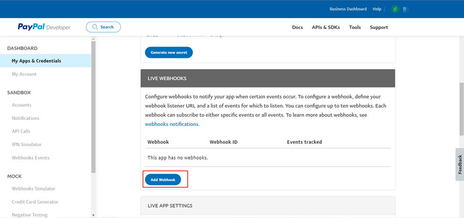
Task: Open Webhooks Simulator under Mock
Action: point(34,189)
